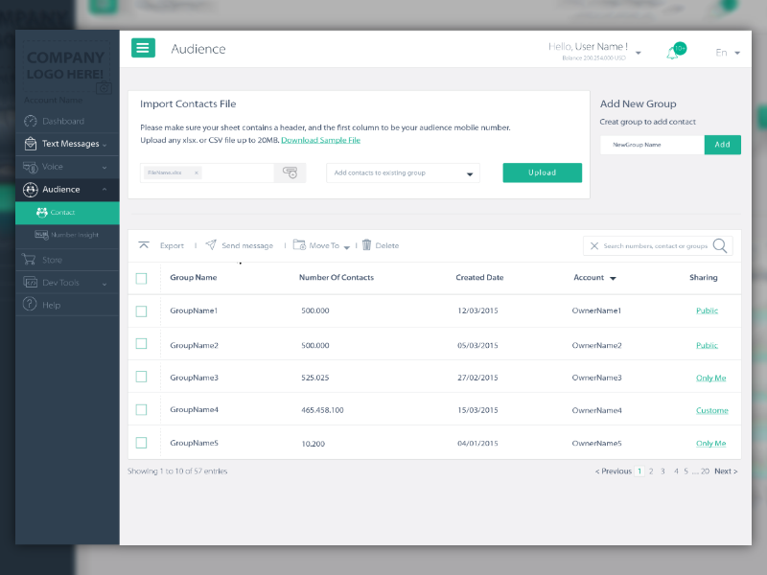The height and width of the screenshot is (575, 767).
Task: Click the Only Me link for GroupName3
Action: (710, 378)
